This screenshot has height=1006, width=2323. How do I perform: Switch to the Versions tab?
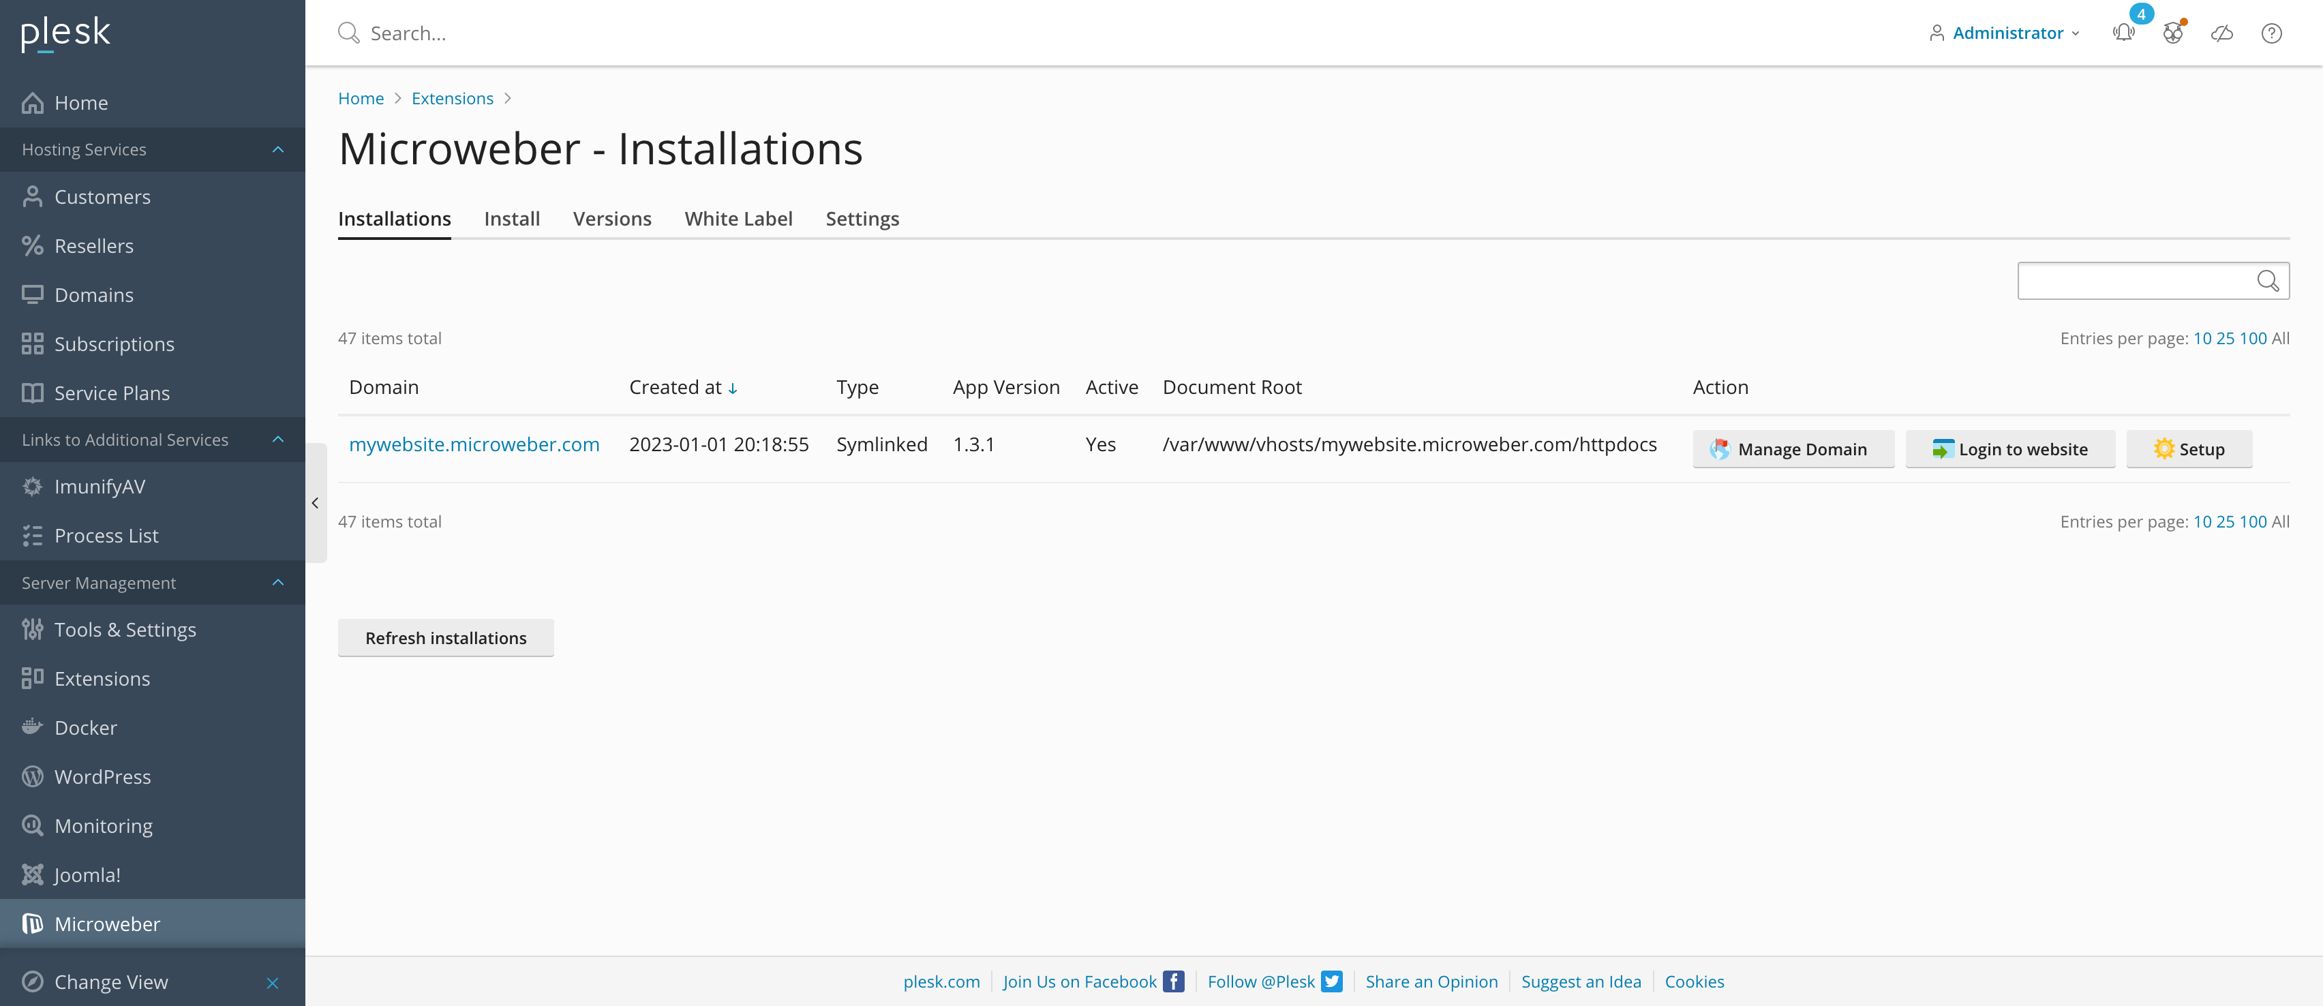pos(611,219)
